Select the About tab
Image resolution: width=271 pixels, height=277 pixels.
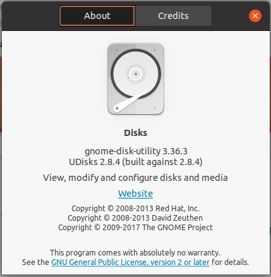click(97, 16)
